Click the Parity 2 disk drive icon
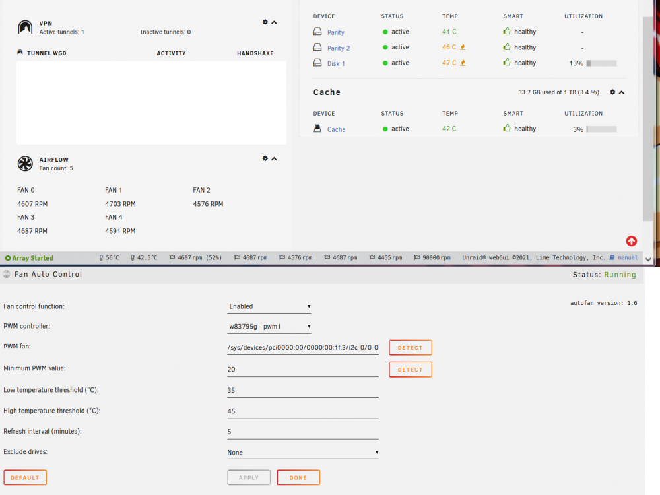Screen dimensions: 660x495 click(317, 47)
